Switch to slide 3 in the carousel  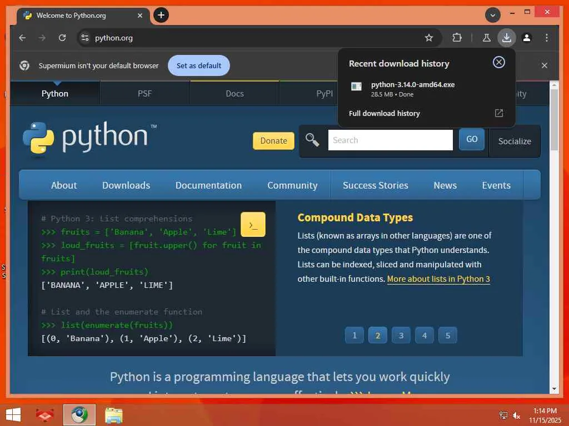(401, 336)
